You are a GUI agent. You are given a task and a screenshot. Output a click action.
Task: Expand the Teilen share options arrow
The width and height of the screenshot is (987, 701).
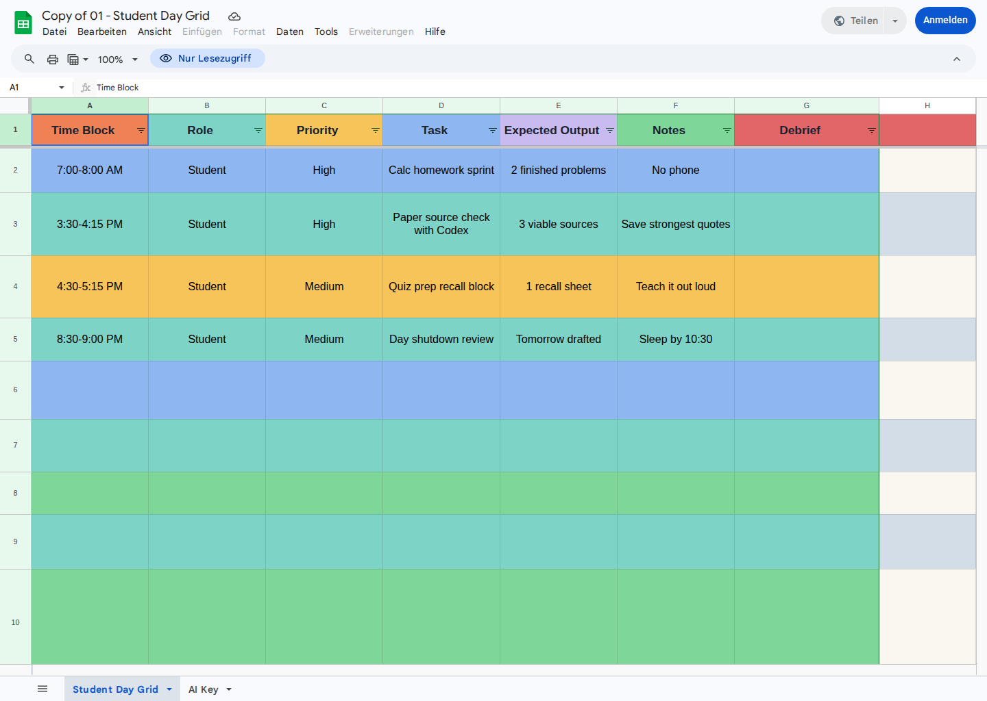pyautogui.click(x=894, y=21)
